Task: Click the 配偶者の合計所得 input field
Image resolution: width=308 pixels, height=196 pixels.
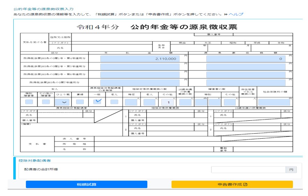Action: (x=249, y=169)
